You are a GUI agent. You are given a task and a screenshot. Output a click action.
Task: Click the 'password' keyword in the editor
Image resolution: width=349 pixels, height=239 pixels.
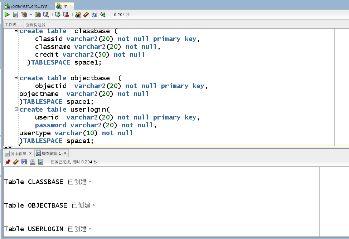tap(51, 125)
